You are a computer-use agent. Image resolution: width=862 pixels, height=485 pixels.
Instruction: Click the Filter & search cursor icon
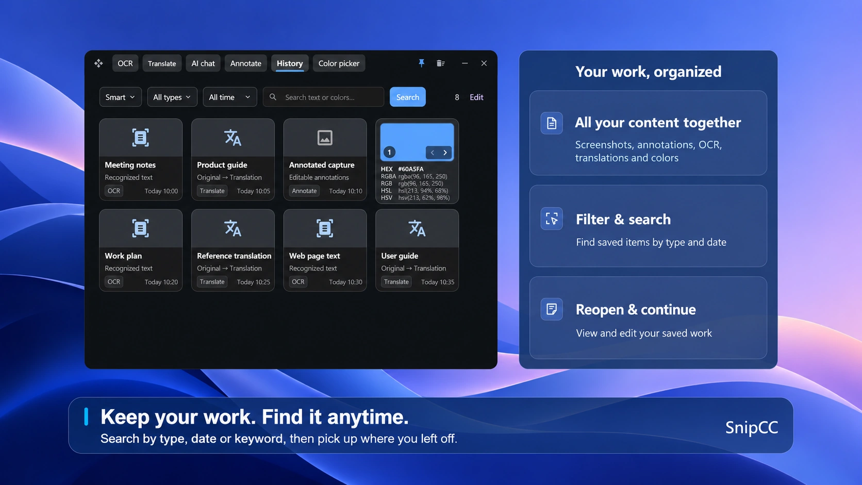point(552,219)
